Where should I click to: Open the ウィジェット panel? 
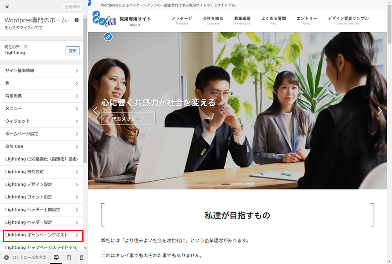point(42,121)
